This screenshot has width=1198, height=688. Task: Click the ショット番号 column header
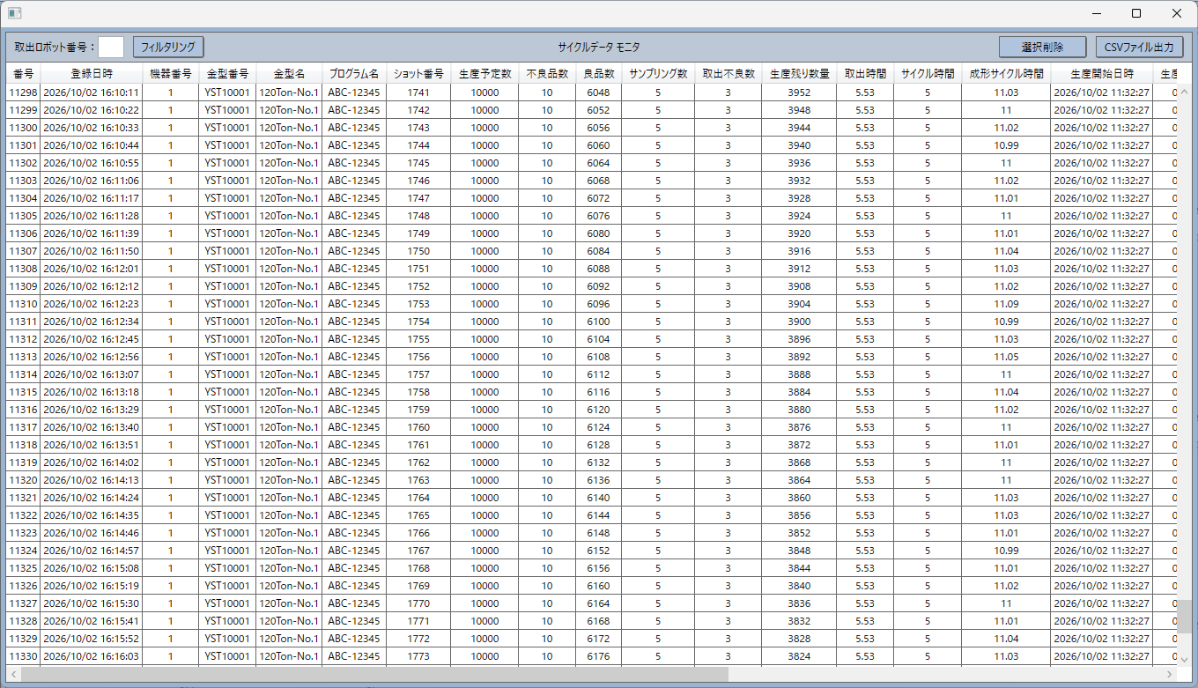click(418, 74)
